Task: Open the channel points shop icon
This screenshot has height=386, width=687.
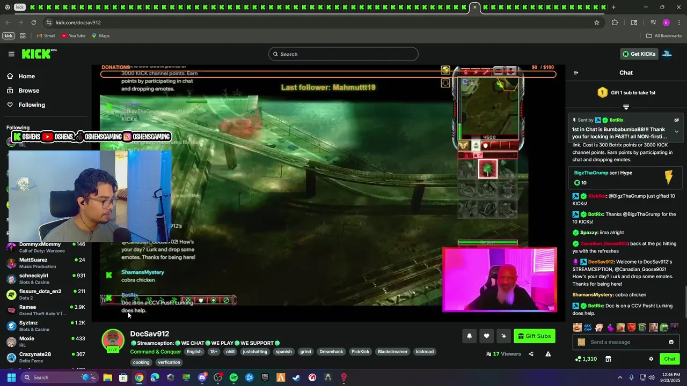Action: tap(608, 359)
